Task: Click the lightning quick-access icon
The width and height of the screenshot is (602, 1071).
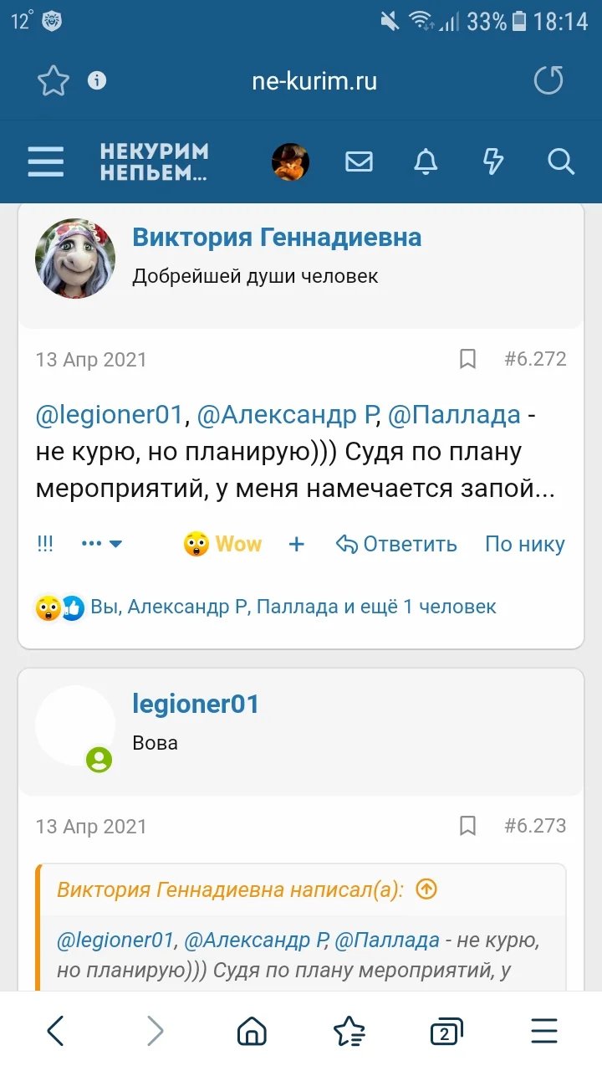Action: point(492,161)
